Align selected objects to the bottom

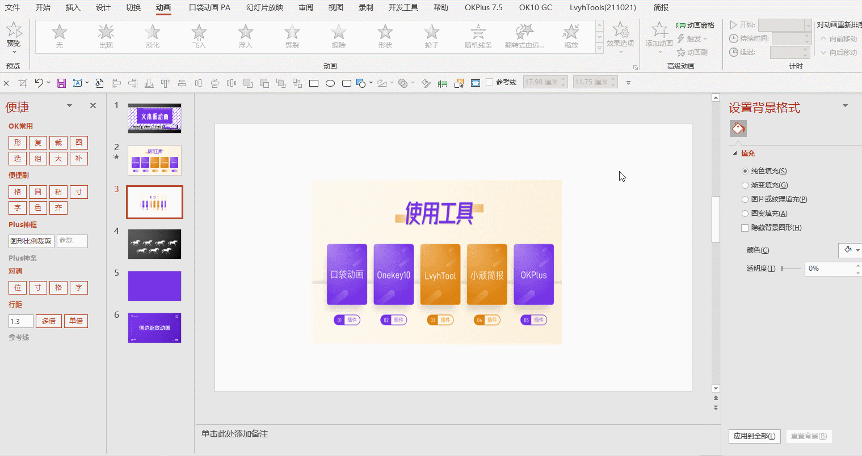click(149, 83)
